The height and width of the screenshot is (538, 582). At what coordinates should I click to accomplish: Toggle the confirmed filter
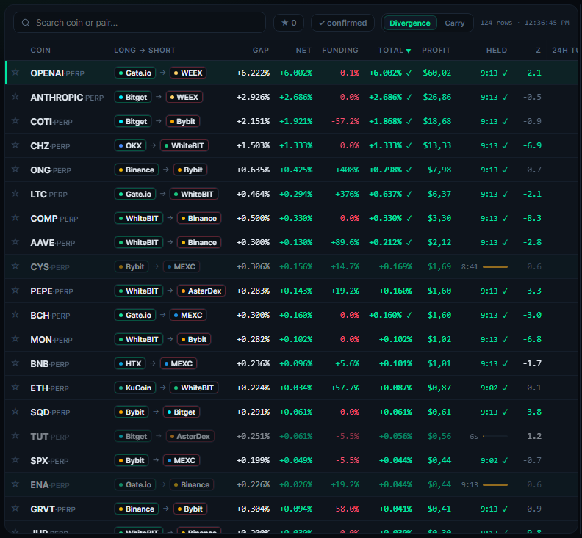[x=342, y=23]
